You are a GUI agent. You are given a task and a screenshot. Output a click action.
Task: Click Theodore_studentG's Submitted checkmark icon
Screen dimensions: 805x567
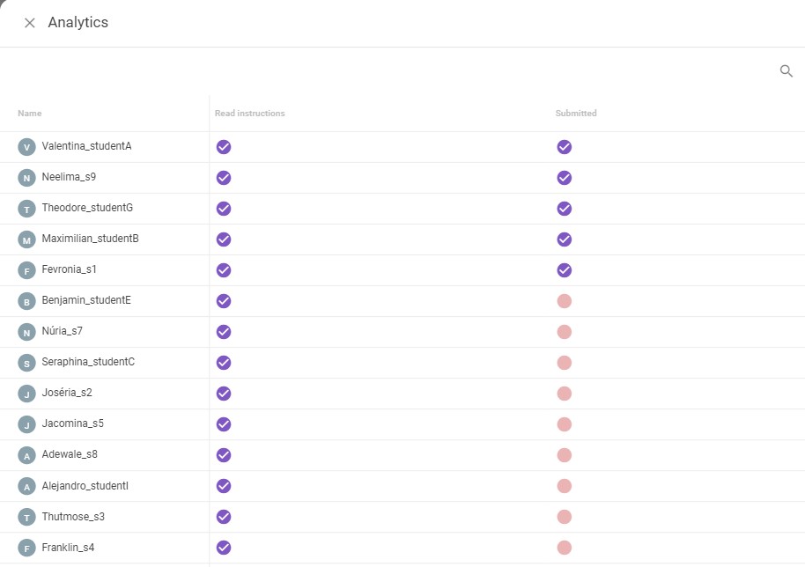point(565,209)
